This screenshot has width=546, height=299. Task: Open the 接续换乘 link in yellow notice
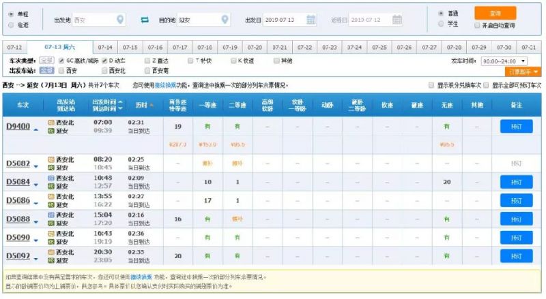coord(141,277)
